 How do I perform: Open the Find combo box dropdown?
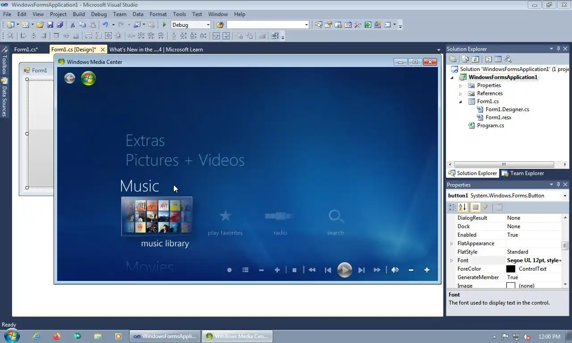tap(306, 25)
